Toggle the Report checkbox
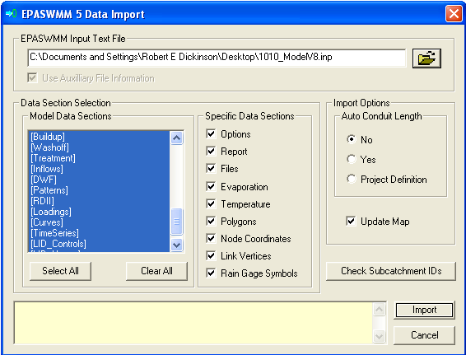The width and height of the screenshot is (466, 355). (211, 151)
